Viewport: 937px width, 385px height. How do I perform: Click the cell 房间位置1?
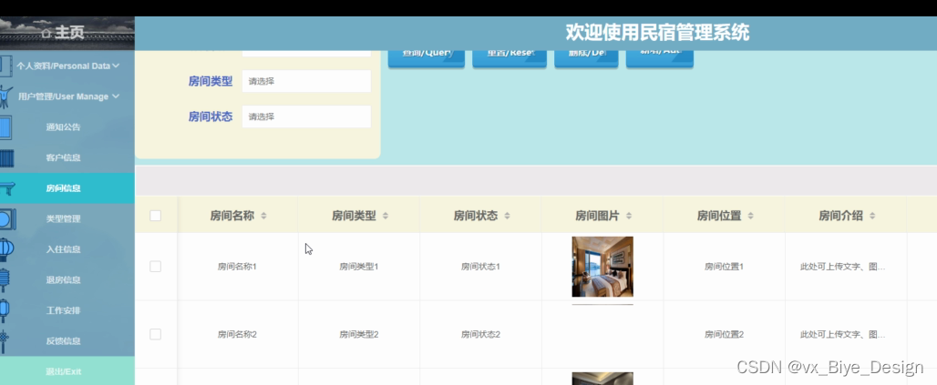click(725, 267)
